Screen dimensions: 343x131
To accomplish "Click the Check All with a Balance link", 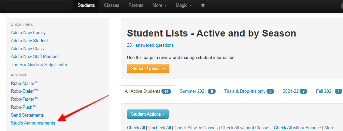I will (298, 128).
